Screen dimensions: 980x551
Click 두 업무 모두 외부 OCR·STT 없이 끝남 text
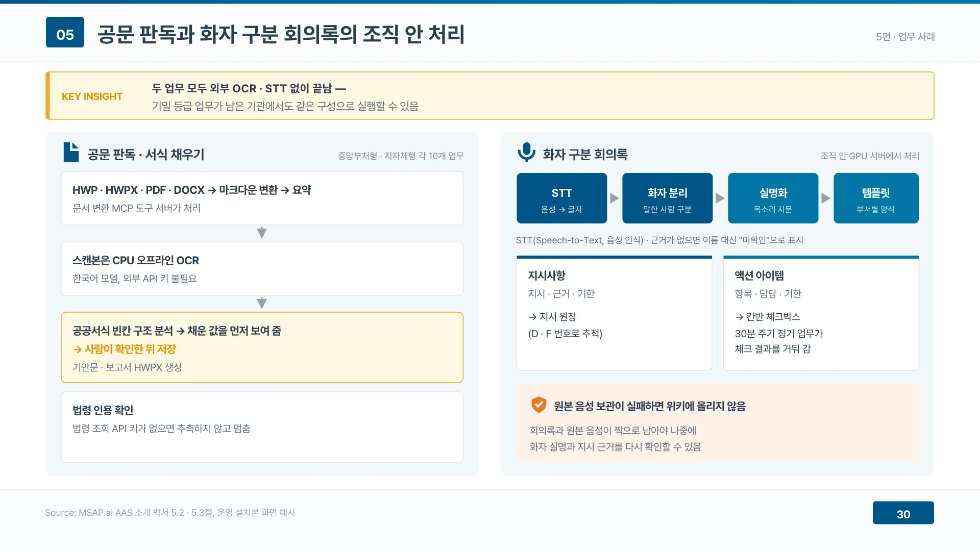[249, 88]
